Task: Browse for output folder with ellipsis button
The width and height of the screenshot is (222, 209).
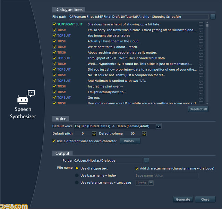Action: point(146,160)
